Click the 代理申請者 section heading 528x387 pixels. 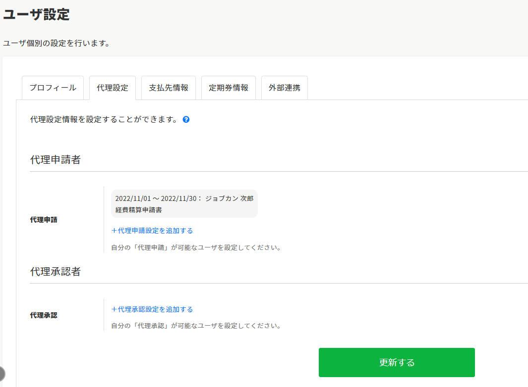pos(55,160)
